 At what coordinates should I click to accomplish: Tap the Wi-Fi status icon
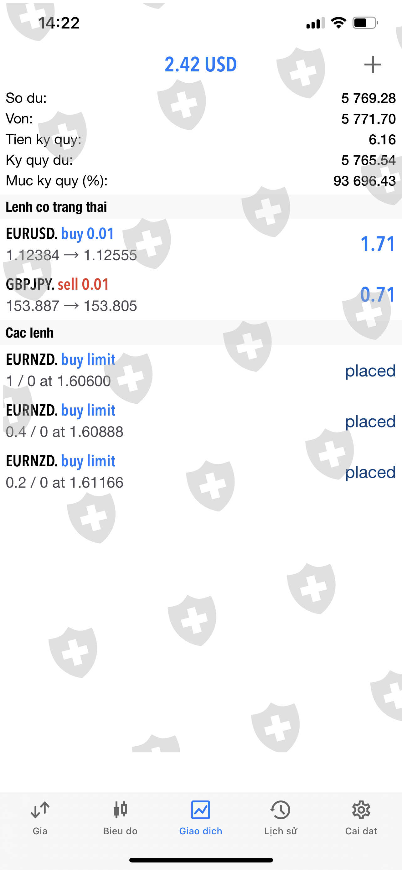point(338,23)
